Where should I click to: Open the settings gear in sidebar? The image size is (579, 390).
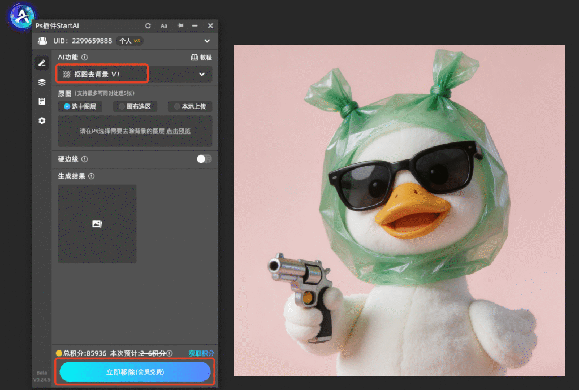[x=42, y=120]
